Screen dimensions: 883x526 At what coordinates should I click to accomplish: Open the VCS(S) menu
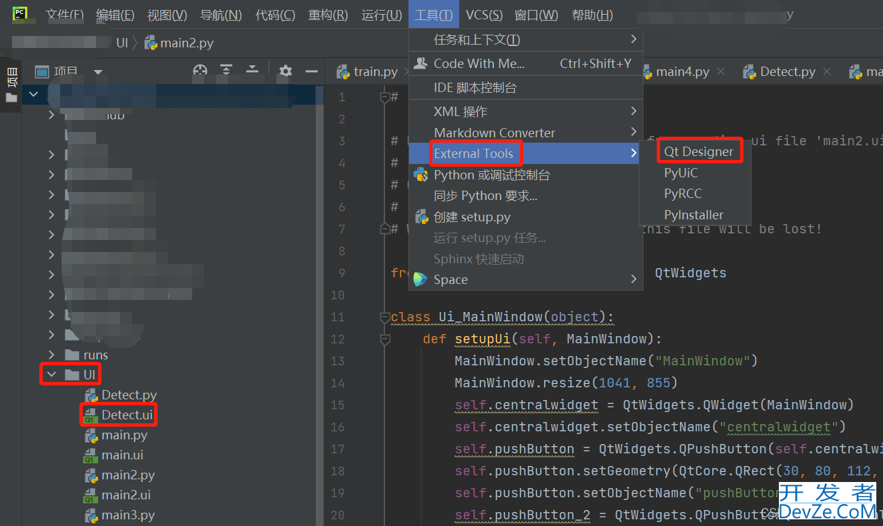[485, 15]
